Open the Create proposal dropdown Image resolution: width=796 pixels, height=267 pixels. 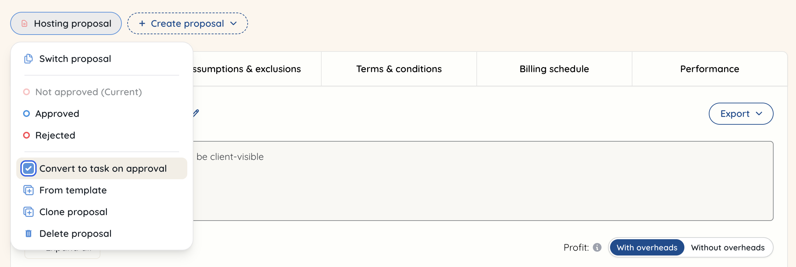pos(187,23)
